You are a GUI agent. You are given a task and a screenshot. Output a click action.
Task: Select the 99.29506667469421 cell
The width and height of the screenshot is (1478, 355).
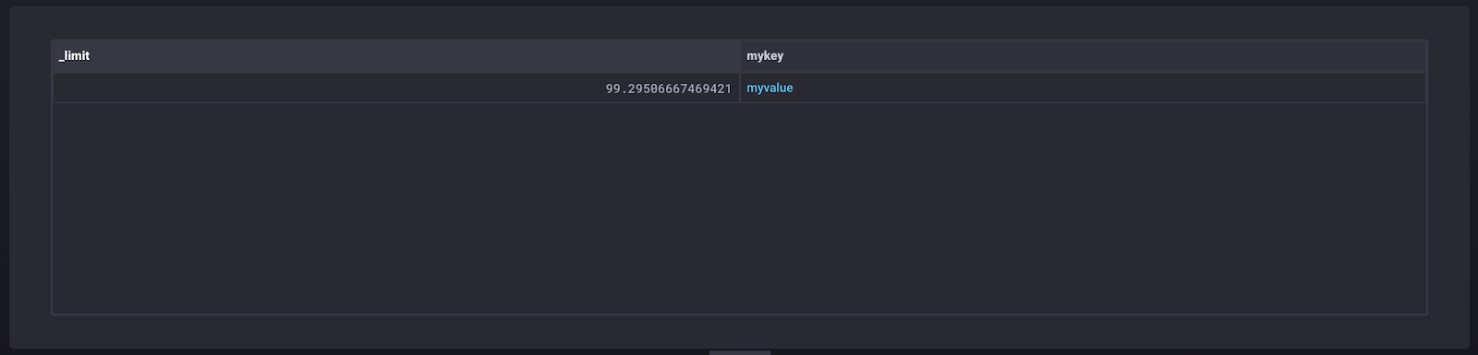point(395,89)
